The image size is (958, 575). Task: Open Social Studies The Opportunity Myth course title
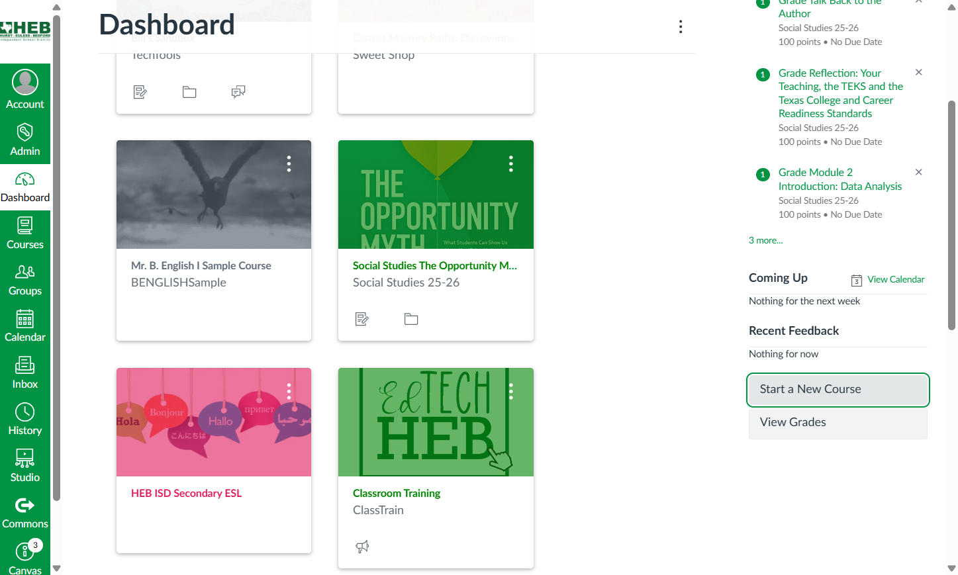tap(435, 265)
